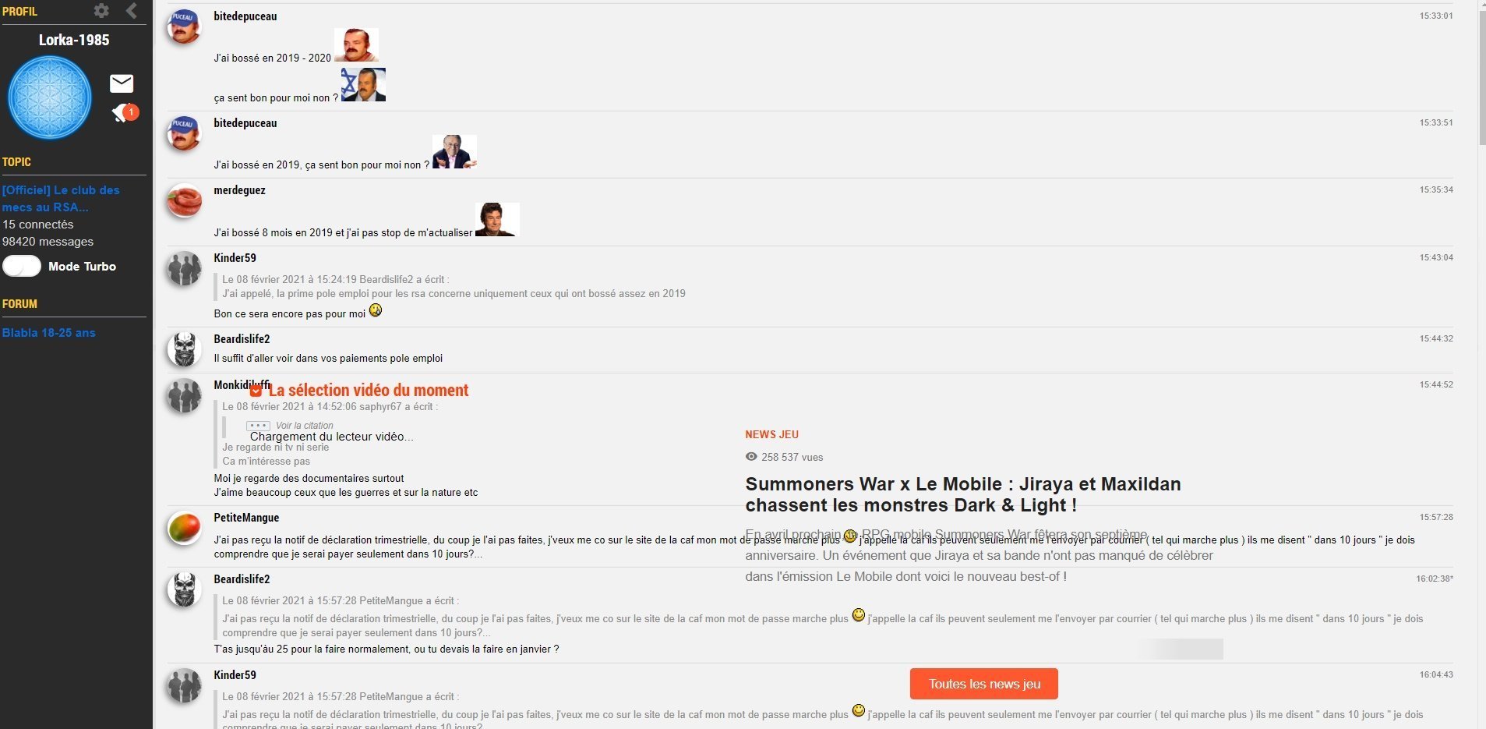Toggle the Mode Turbo switch

[x=22, y=266]
